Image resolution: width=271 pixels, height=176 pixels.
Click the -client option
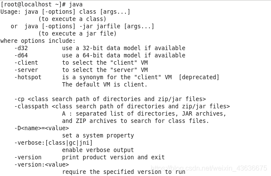pyautogui.click(x=26, y=63)
